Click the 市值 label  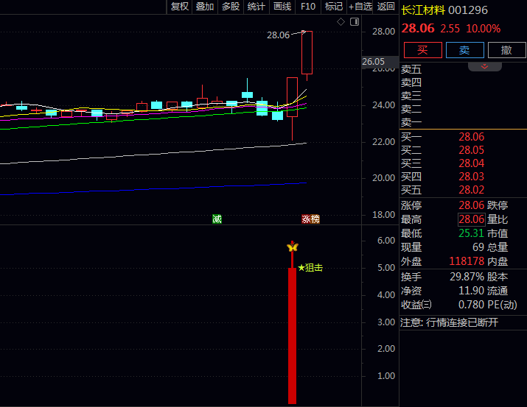pyautogui.click(x=498, y=233)
